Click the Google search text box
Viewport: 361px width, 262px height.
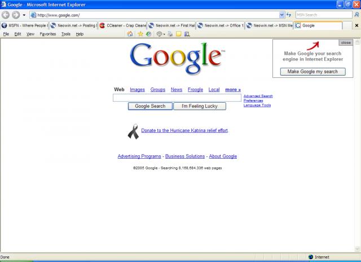click(177, 98)
